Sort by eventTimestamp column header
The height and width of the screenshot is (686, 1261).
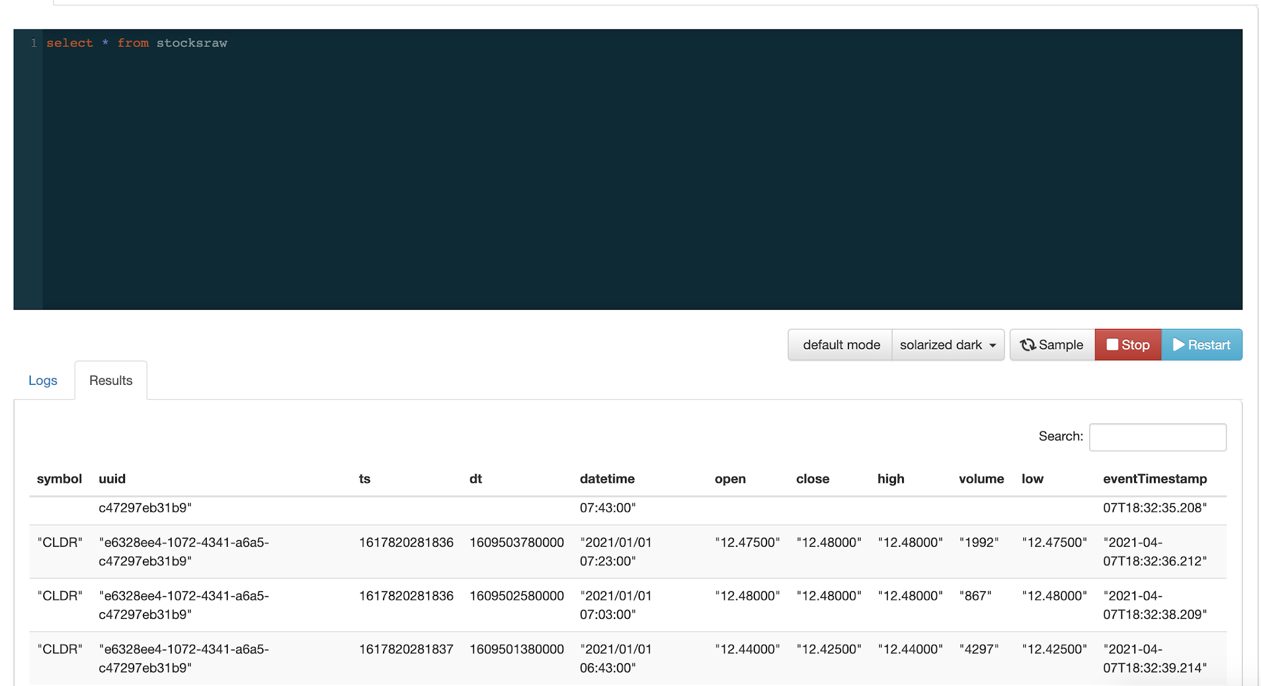pos(1154,479)
